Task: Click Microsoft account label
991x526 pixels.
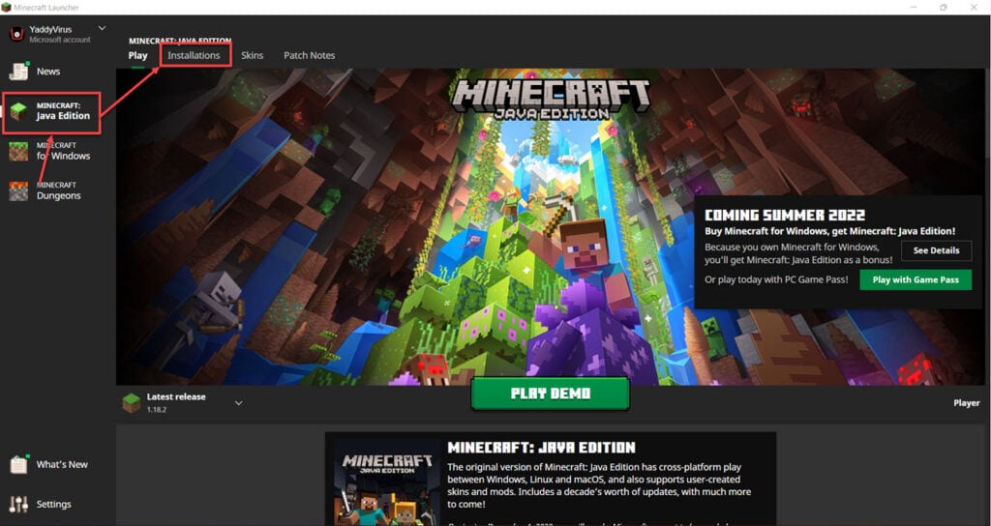Action: (x=59, y=40)
